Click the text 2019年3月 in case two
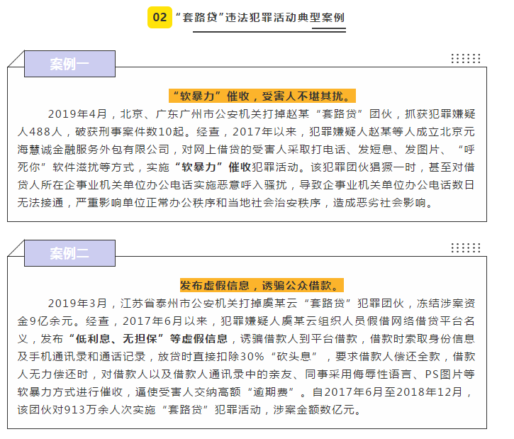The height and width of the screenshot is (439, 514). tap(77, 304)
